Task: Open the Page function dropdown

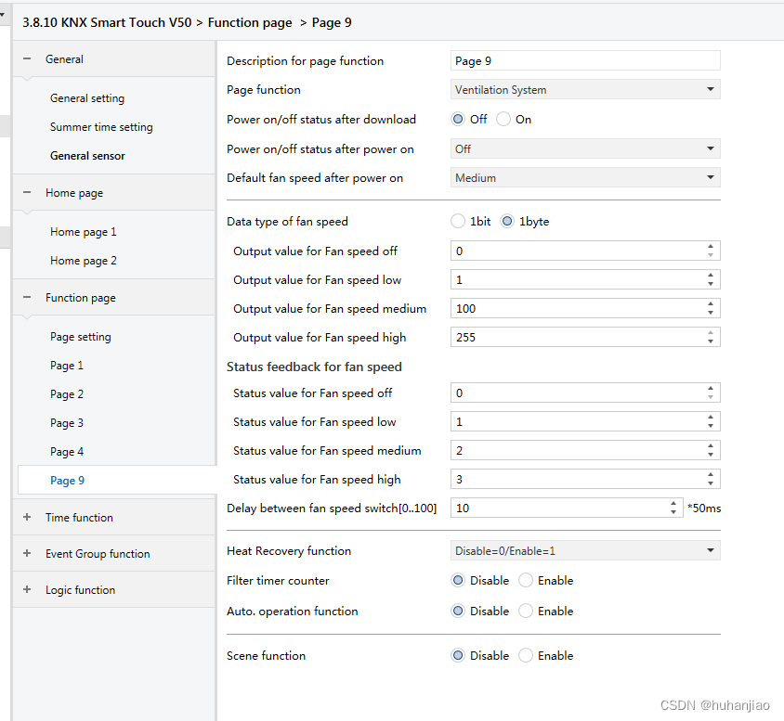Action: click(x=584, y=90)
